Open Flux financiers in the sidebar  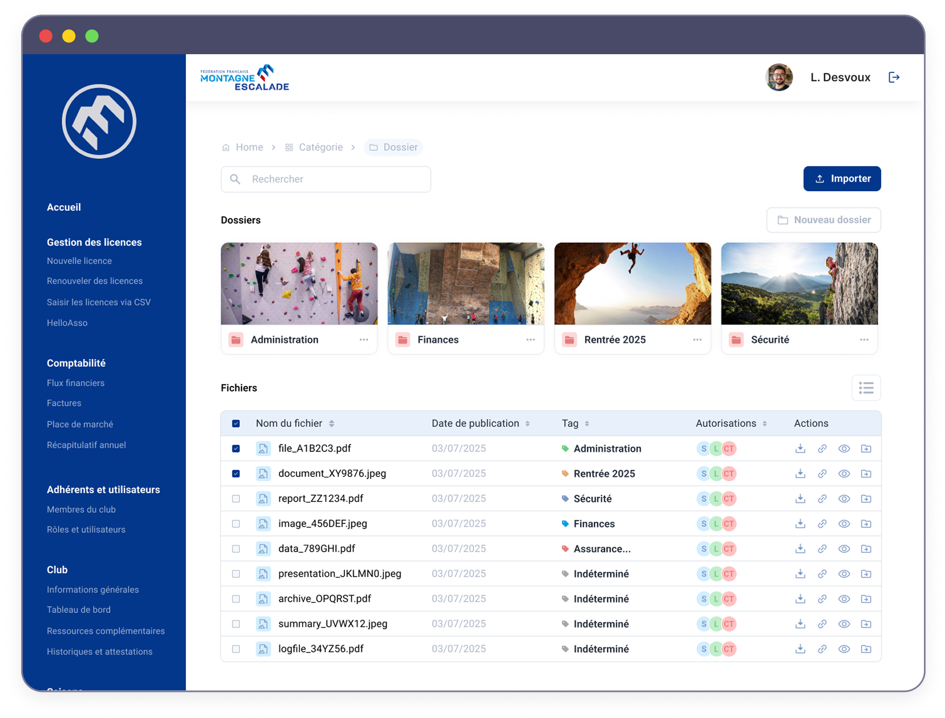pyautogui.click(x=76, y=383)
